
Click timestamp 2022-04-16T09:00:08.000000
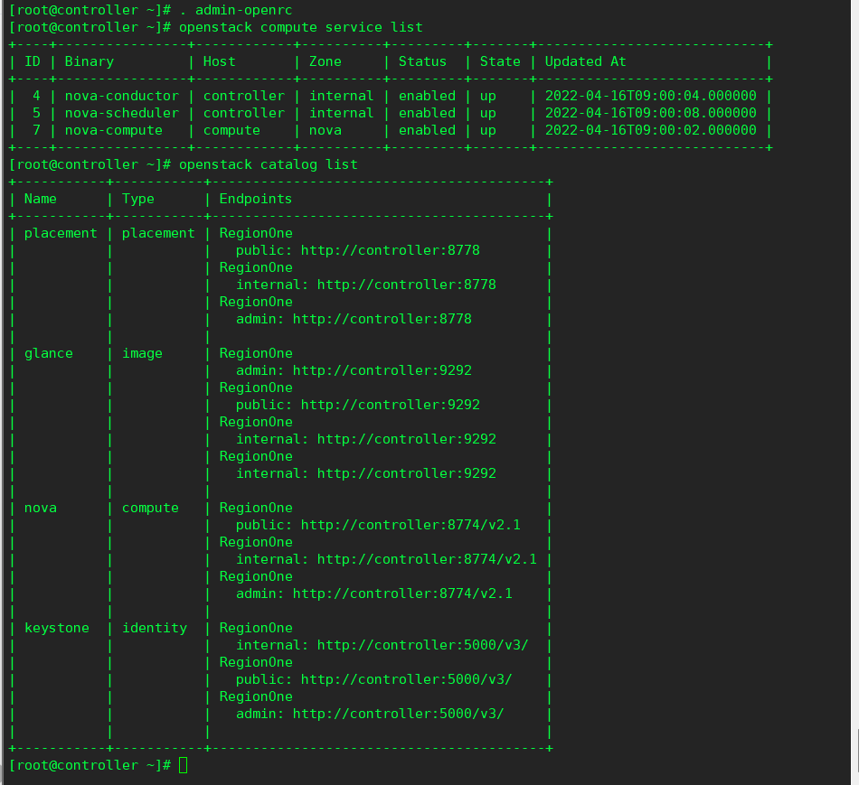pyautogui.click(x=650, y=113)
